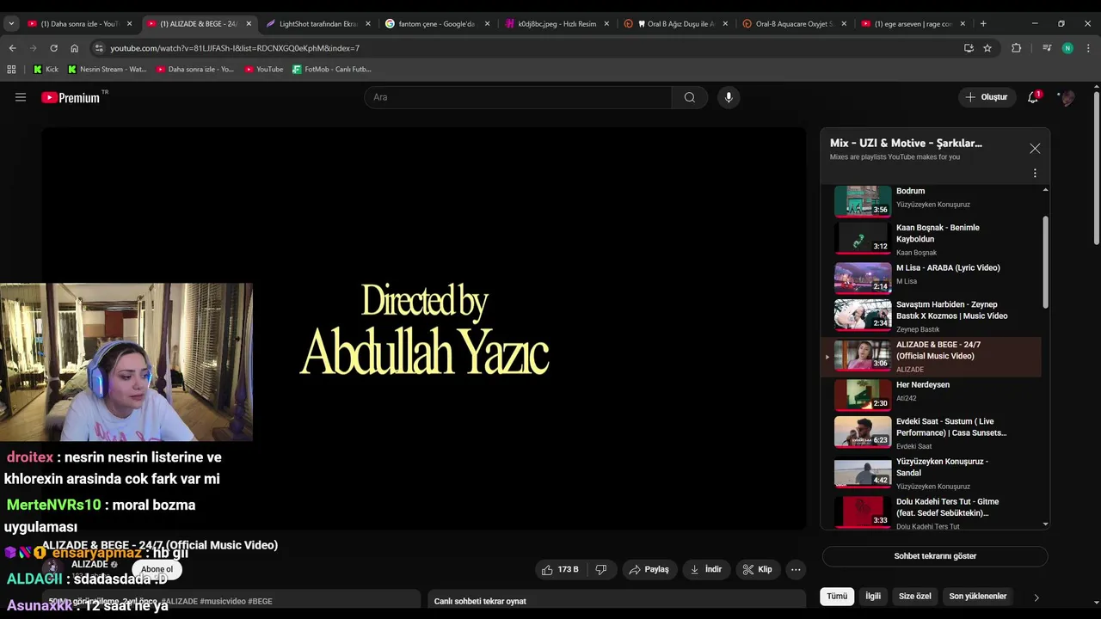
Task: Play Kaan Boşnak - Benimle Kayboldun
Action: (x=931, y=238)
